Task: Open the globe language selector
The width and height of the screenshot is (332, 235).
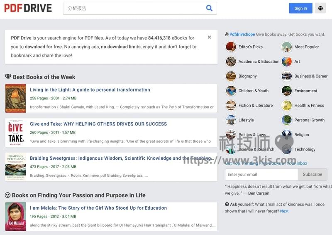Action: pos(320,8)
